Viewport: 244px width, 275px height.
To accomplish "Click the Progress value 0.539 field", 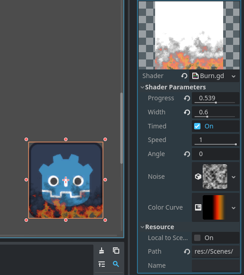I will [215, 98].
